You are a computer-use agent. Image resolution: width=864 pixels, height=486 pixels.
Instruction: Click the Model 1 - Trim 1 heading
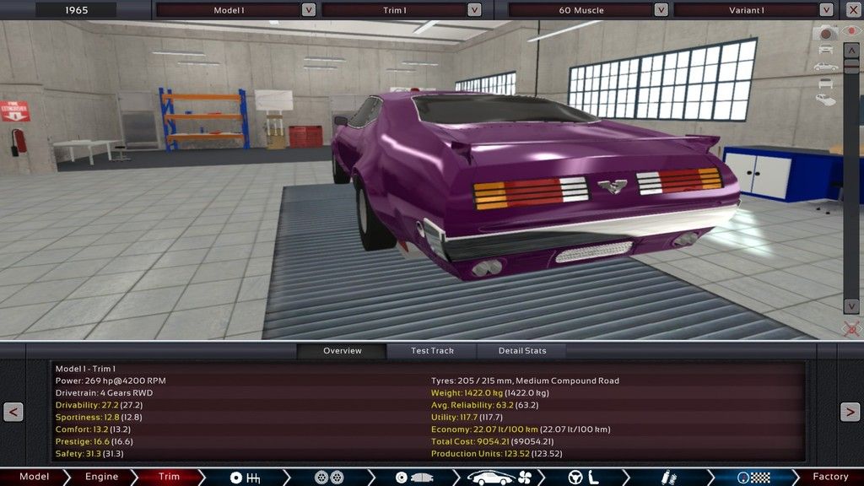pos(85,369)
